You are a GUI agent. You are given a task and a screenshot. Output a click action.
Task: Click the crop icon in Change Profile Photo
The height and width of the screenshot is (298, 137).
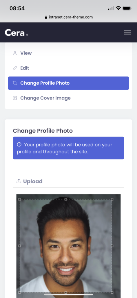click(x=15, y=83)
